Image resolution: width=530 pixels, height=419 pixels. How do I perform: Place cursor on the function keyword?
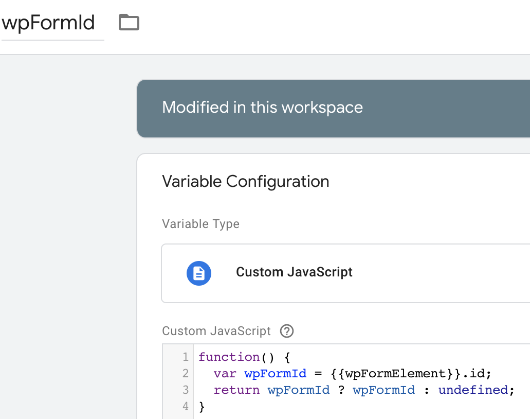[x=229, y=357]
